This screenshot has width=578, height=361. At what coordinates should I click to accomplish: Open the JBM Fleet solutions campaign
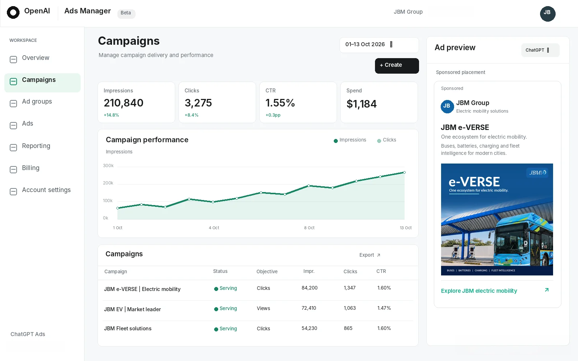pos(128,329)
